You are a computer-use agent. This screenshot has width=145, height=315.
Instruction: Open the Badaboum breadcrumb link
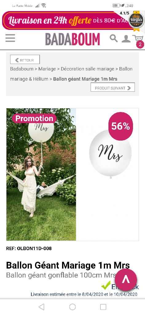click(x=22, y=69)
